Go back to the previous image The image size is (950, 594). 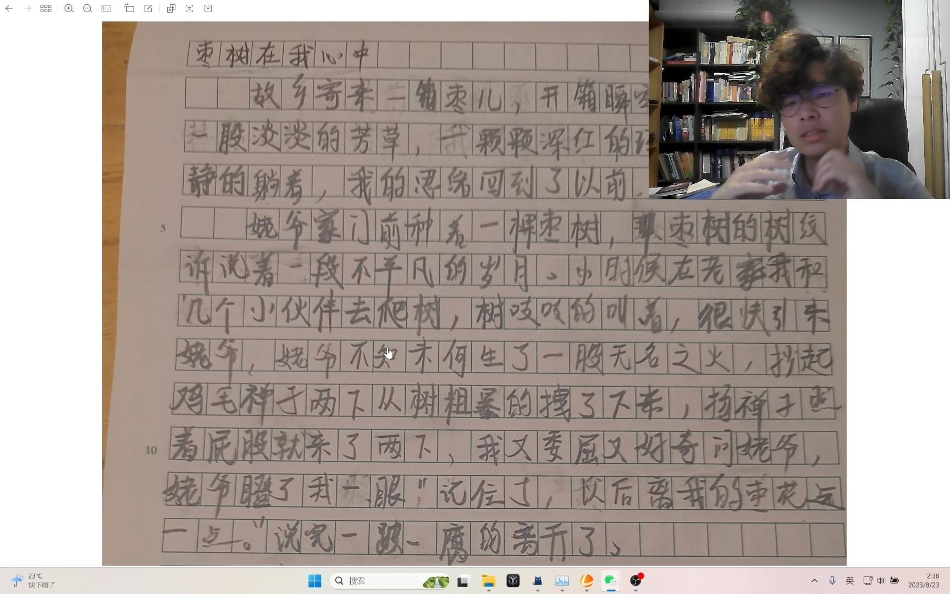[x=9, y=8]
